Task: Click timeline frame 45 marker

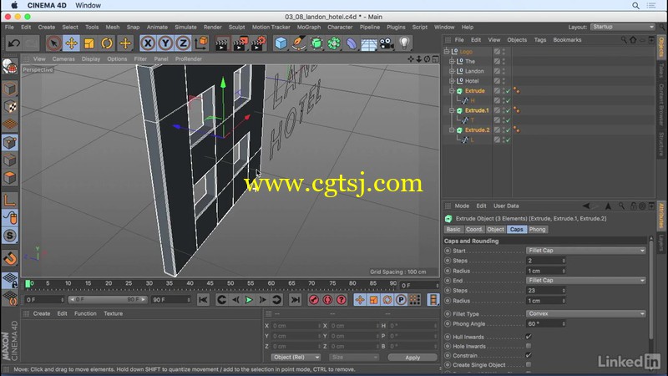Action: click(210, 283)
